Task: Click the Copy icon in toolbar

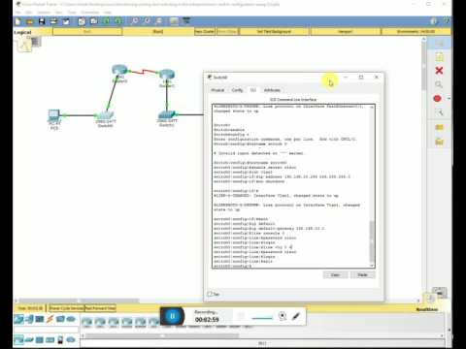Action: [82, 21]
